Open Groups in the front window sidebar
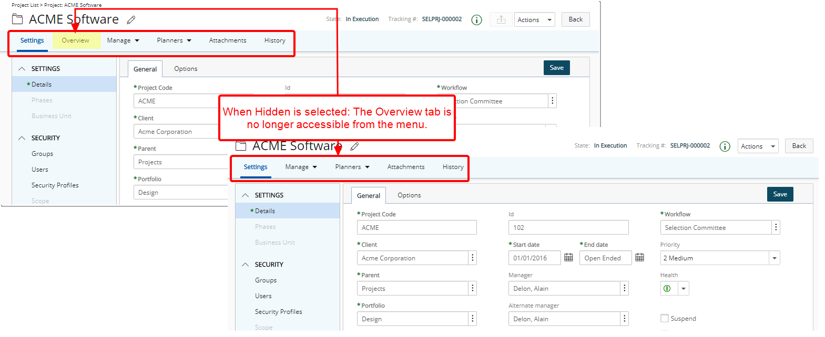 point(266,280)
